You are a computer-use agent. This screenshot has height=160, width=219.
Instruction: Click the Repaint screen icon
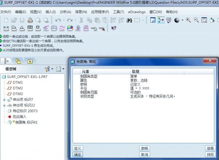pyautogui.click(x=153, y=20)
